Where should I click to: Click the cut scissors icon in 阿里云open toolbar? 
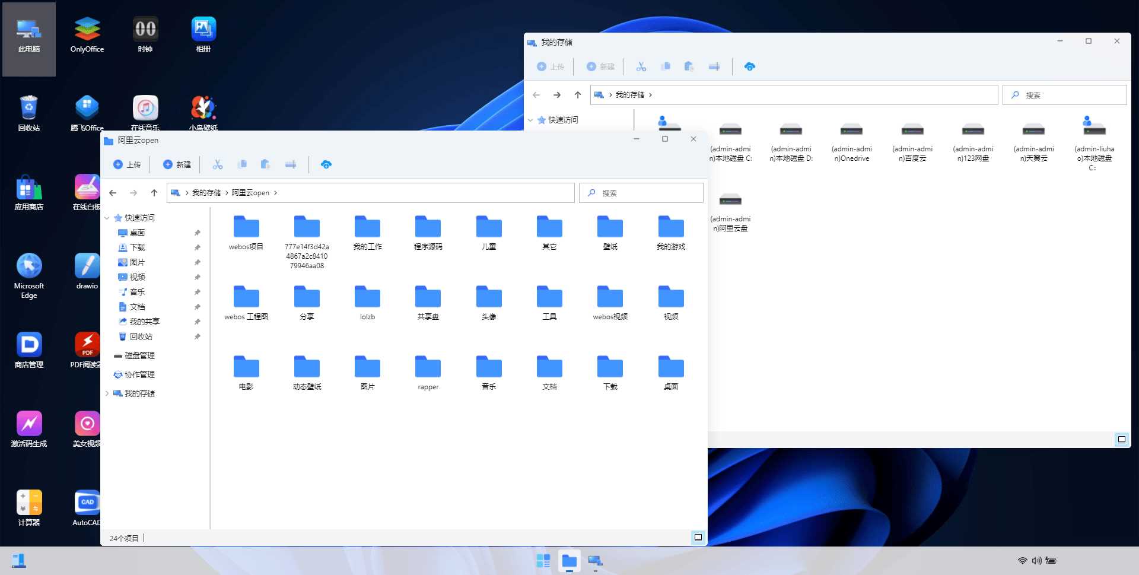coord(218,164)
